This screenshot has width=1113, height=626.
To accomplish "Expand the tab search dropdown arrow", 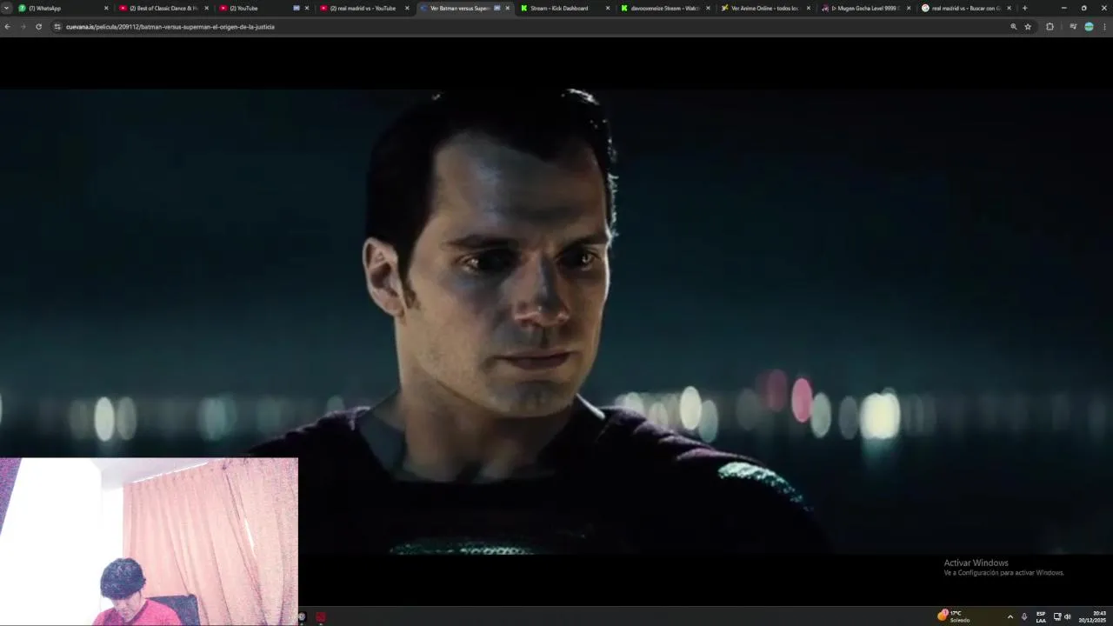I will click(6, 8).
